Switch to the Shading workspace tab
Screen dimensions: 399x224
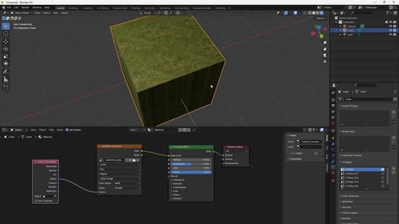[x=136, y=8]
